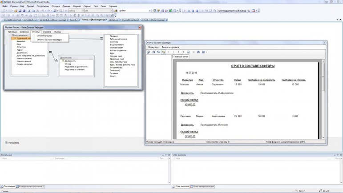343x193 pixels.
Task: Click scroll-down arrow of report viewer
Action: click(x=323, y=138)
